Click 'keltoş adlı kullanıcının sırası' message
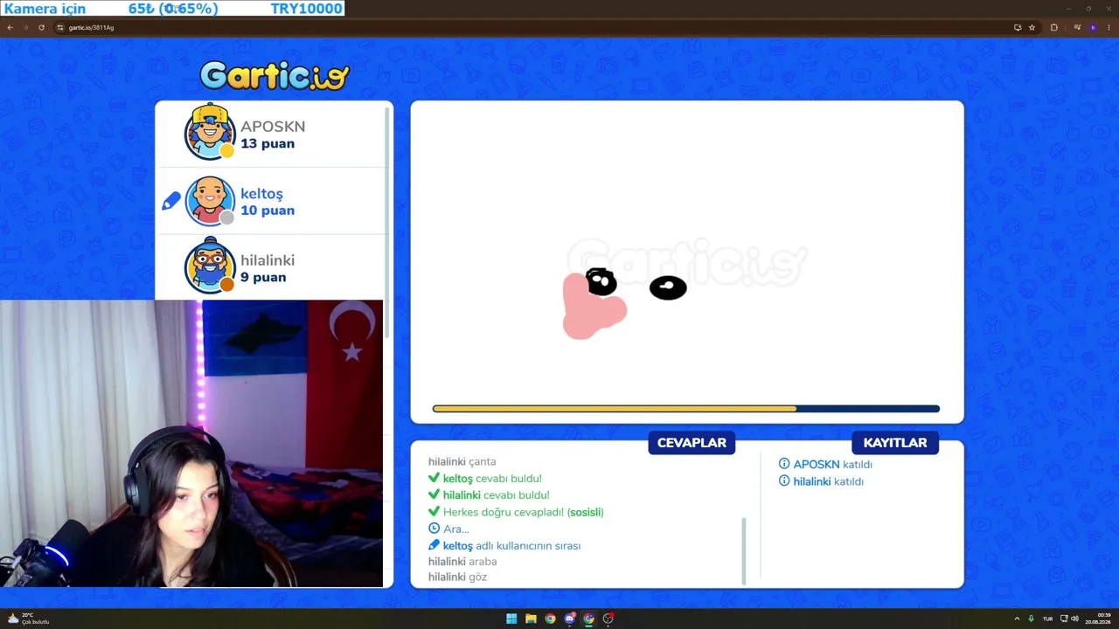Screen dimensions: 1119x629 [x=504, y=546]
